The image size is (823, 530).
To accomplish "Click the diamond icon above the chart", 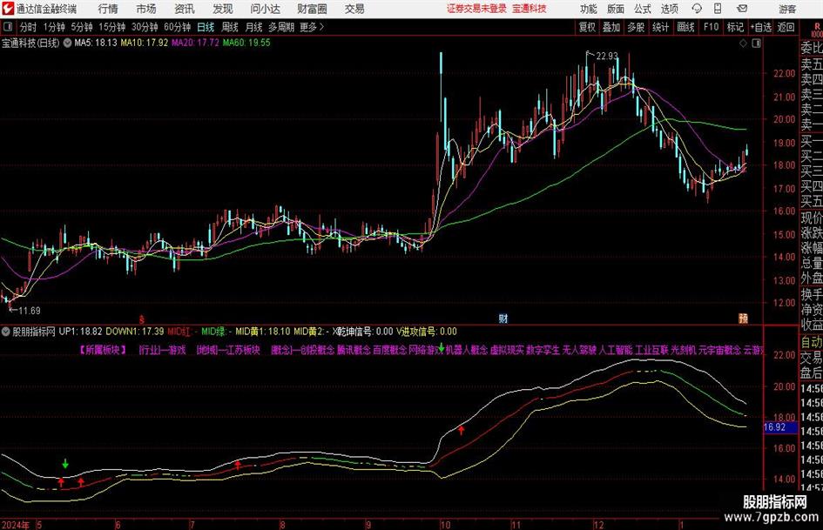I will click(743, 43).
